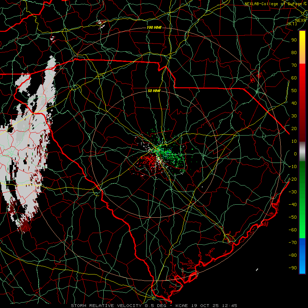The width and height of the screenshot is (308, 308).
Task: Click the blue bottom segment of color scale
Action: coord(302,256)
